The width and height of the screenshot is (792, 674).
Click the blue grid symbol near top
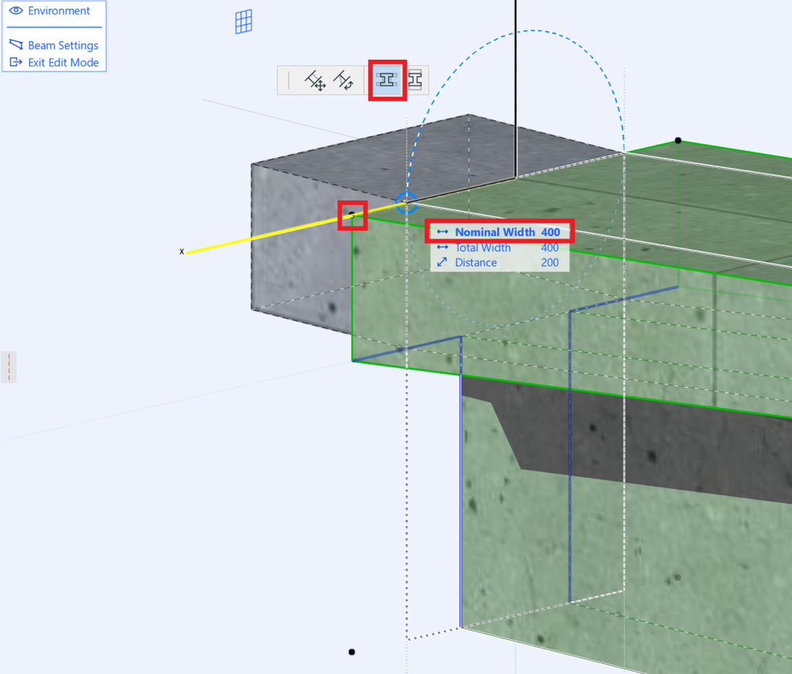[x=243, y=21]
